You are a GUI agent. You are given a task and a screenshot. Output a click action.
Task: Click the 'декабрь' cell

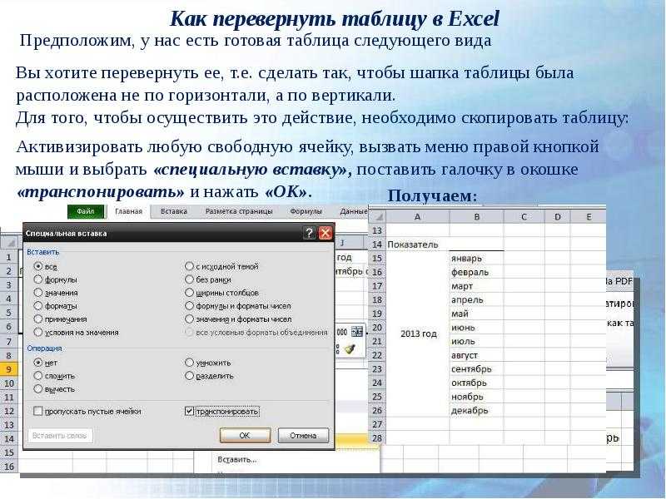(476, 410)
